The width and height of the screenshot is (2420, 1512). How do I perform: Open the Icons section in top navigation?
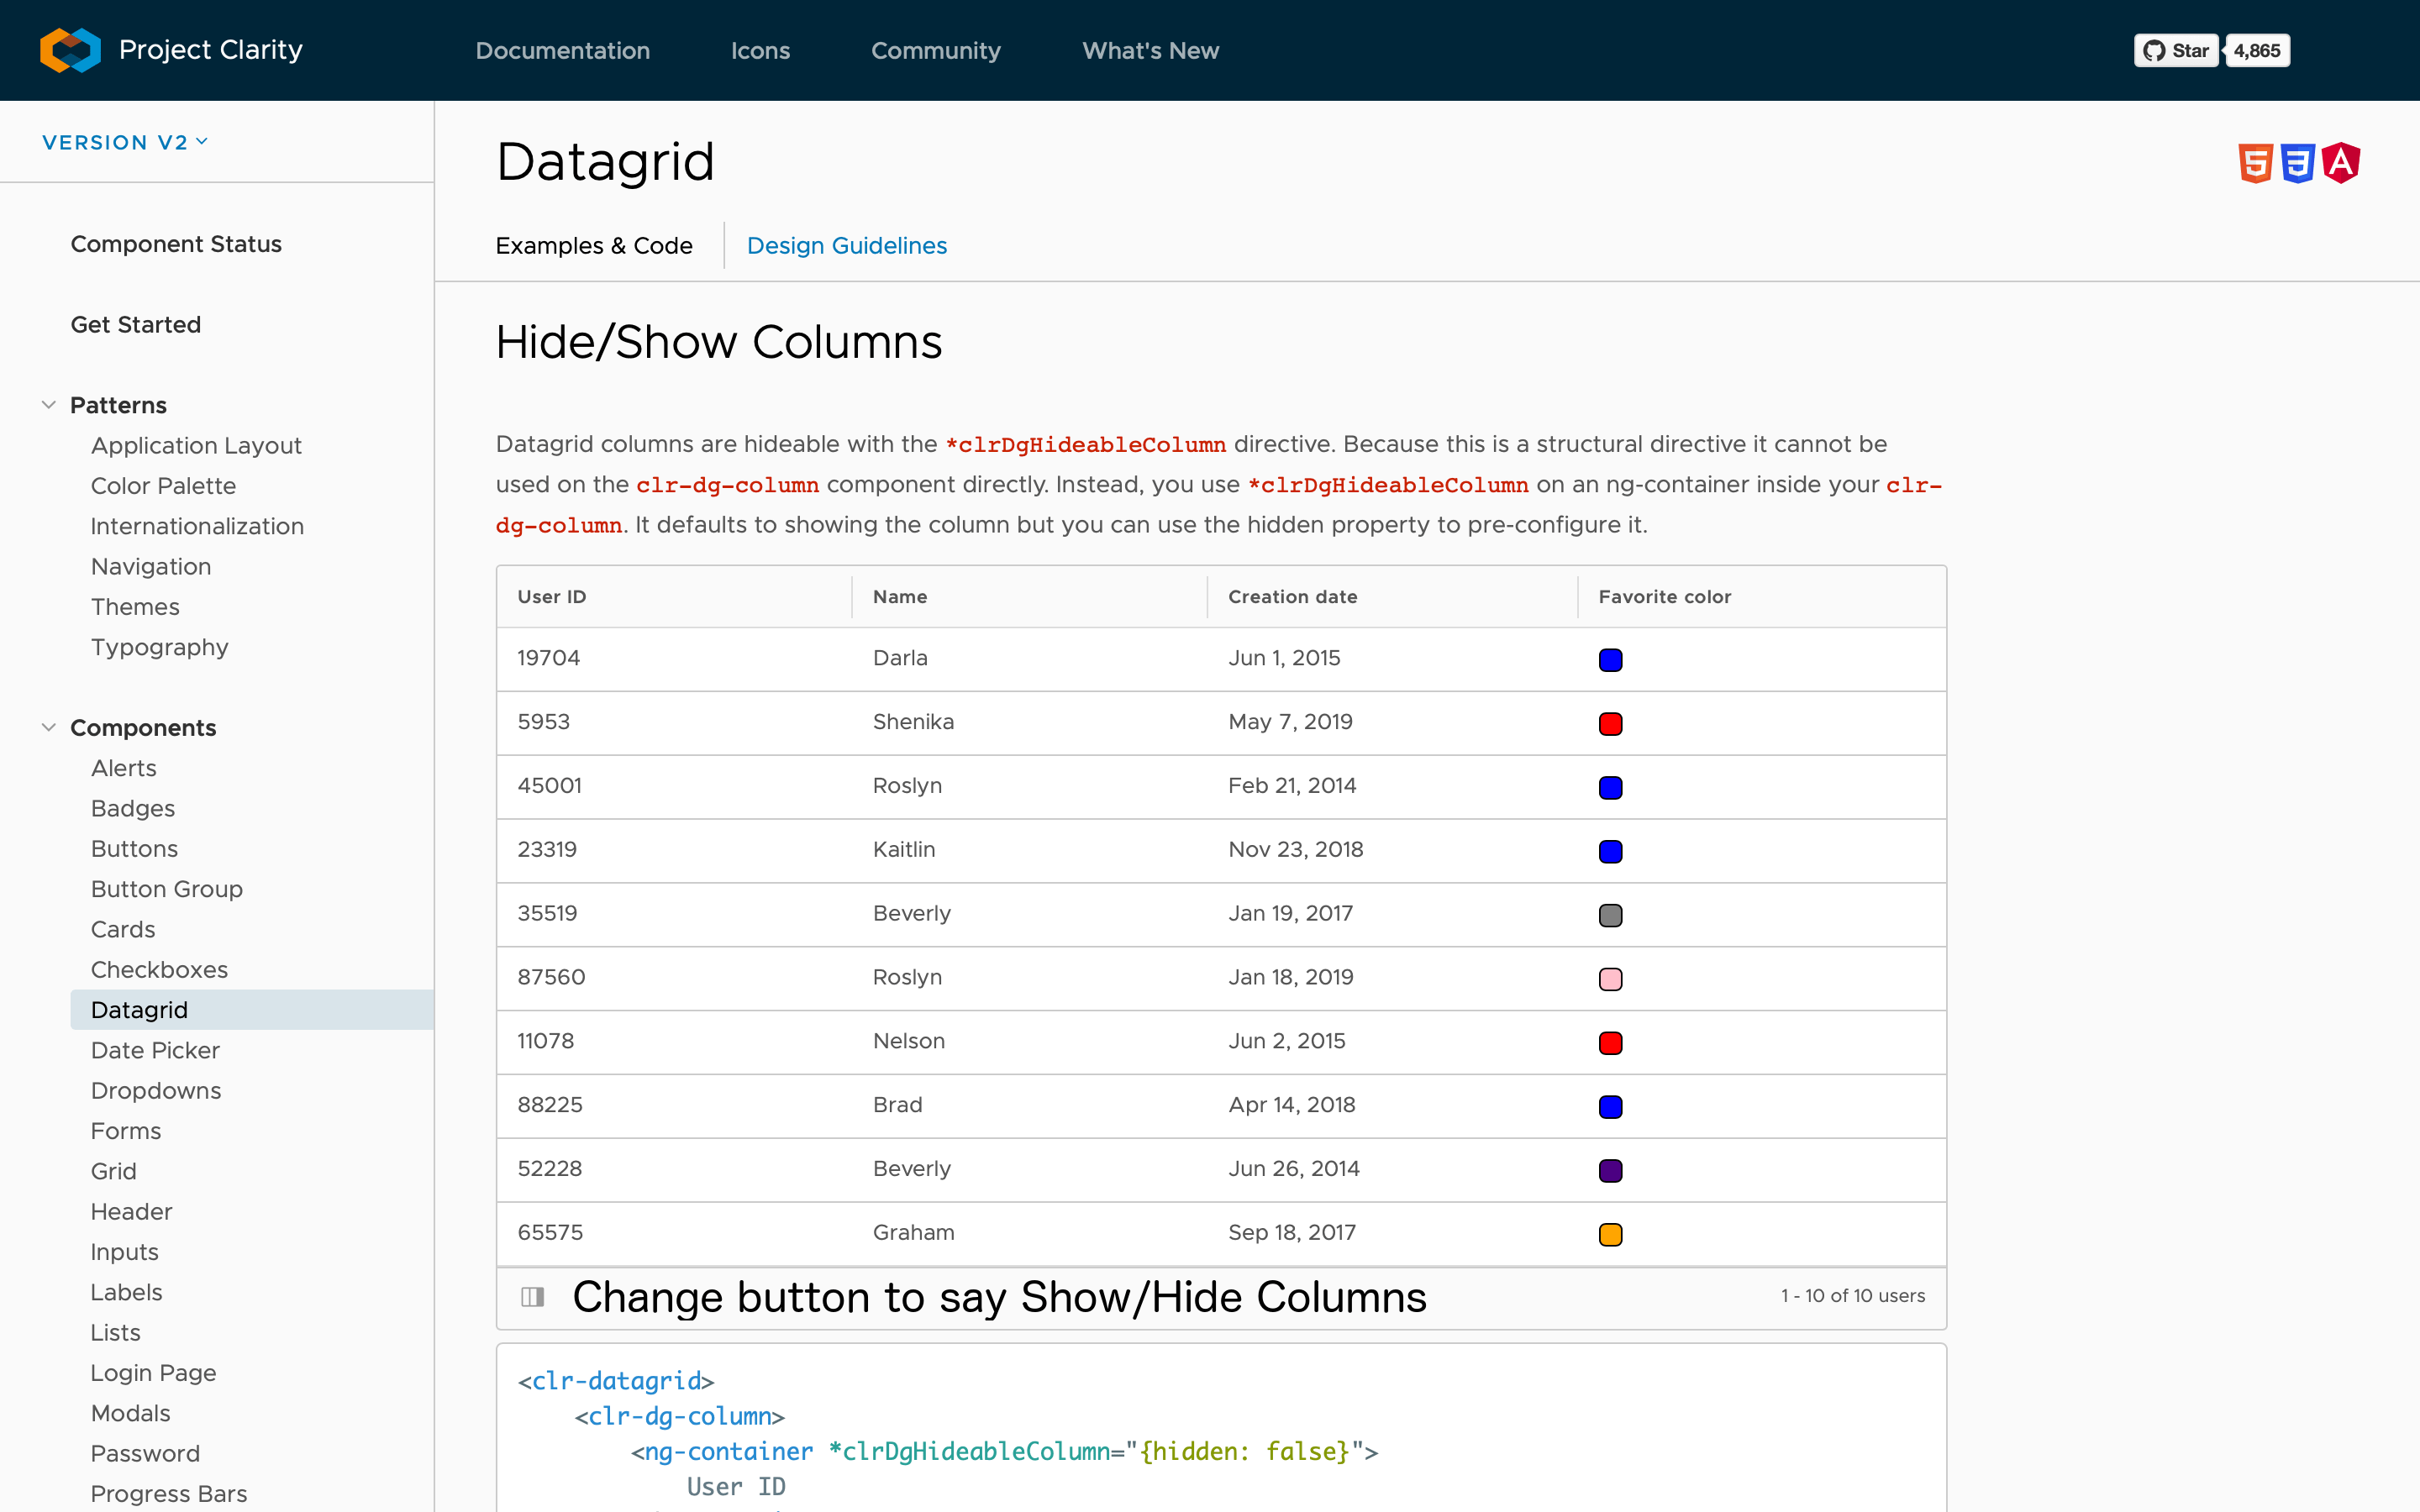761,50
